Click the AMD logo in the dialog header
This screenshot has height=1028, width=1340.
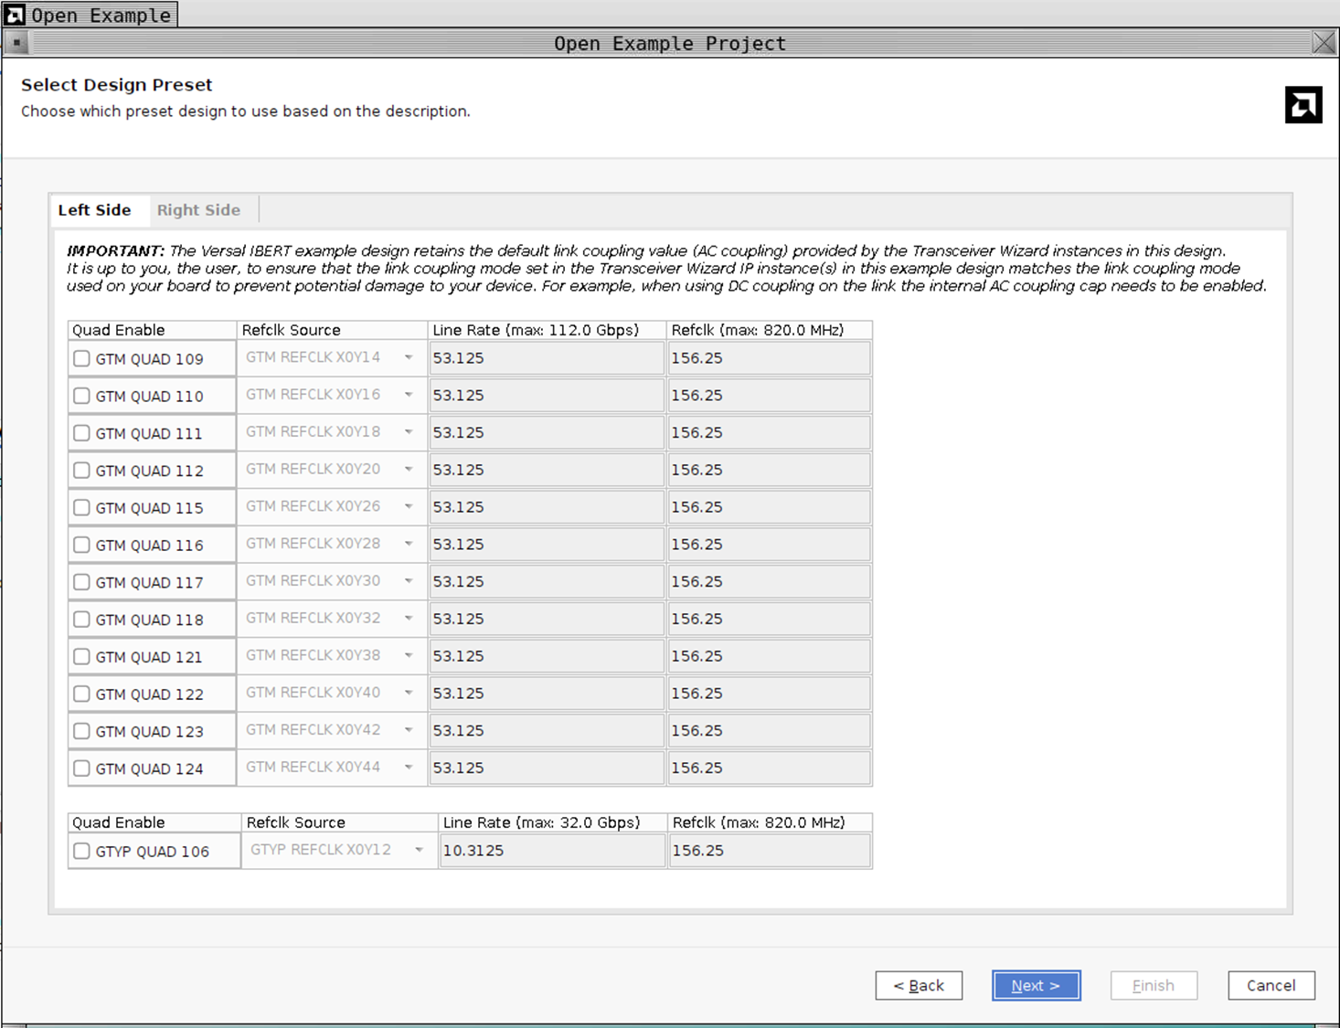pyautogui.click(x=1303, y=105)
